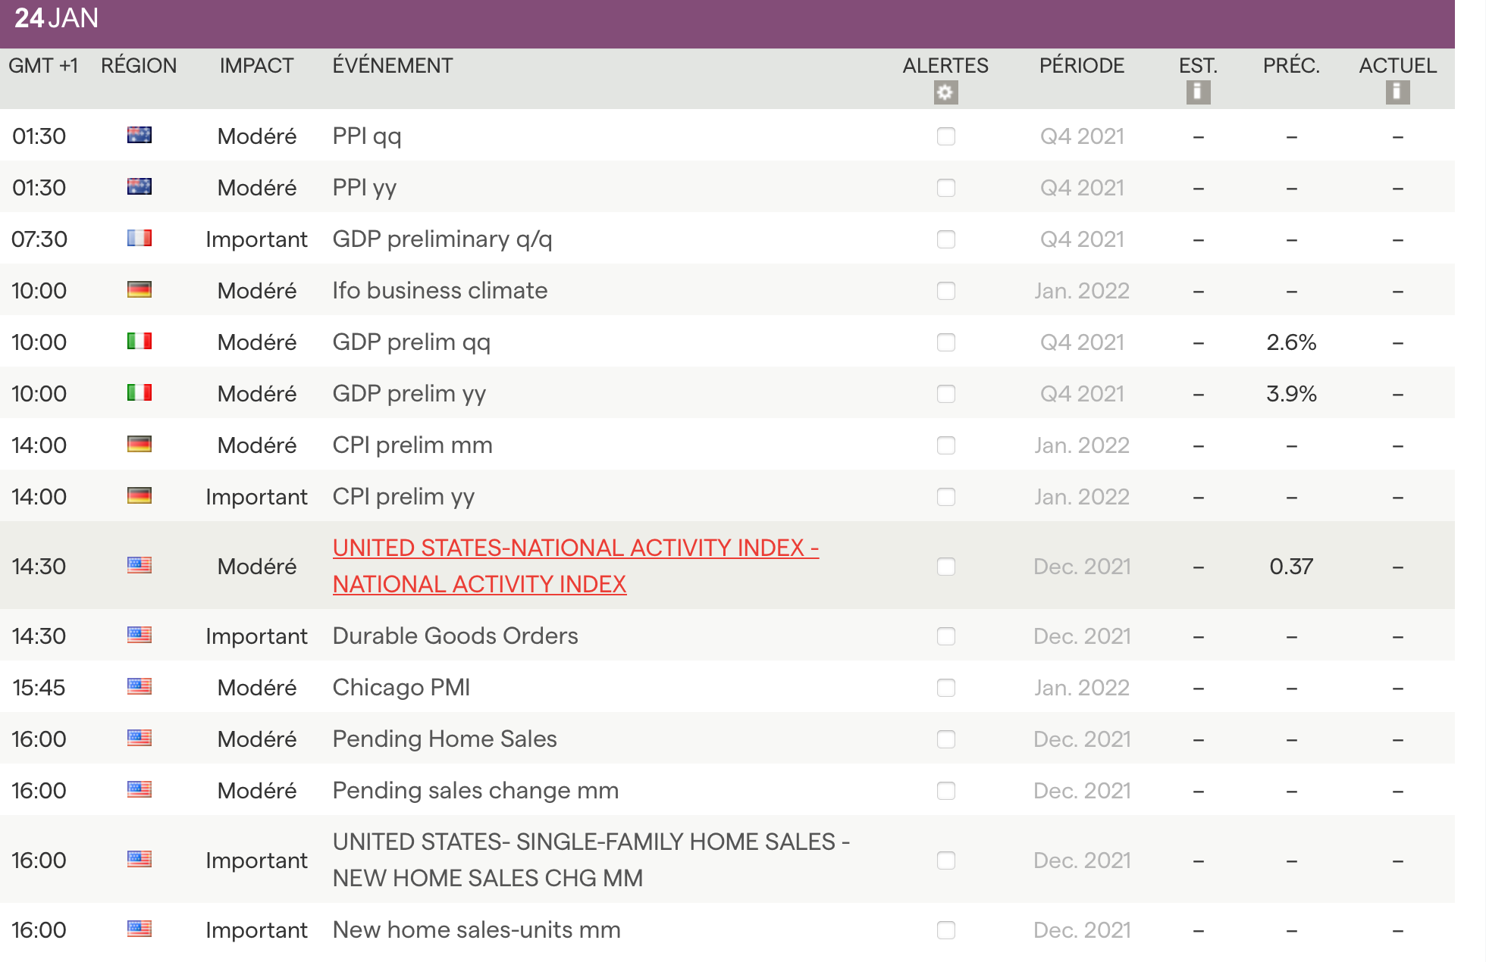The height and width of the screenshot is (962, 1486).
Task: Click French flag in GDP preliminary row
Action: [x=140, y=239]
